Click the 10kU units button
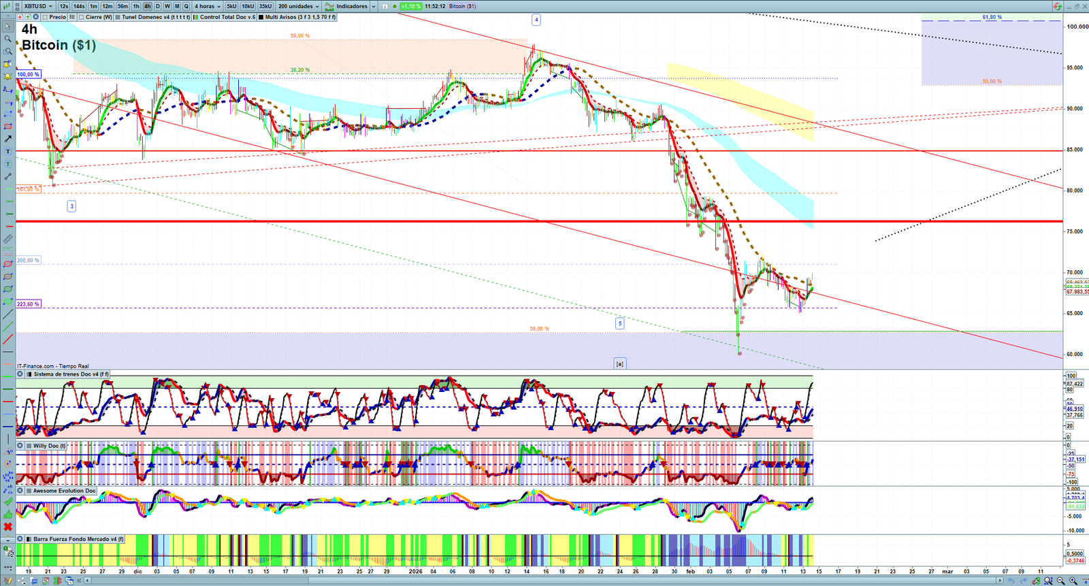This screenshot has width=1089, height=586. point(248,6)
